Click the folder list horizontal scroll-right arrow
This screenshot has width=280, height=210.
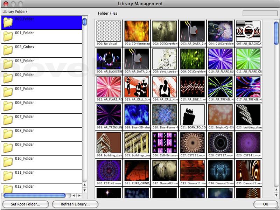pos(79,195)
